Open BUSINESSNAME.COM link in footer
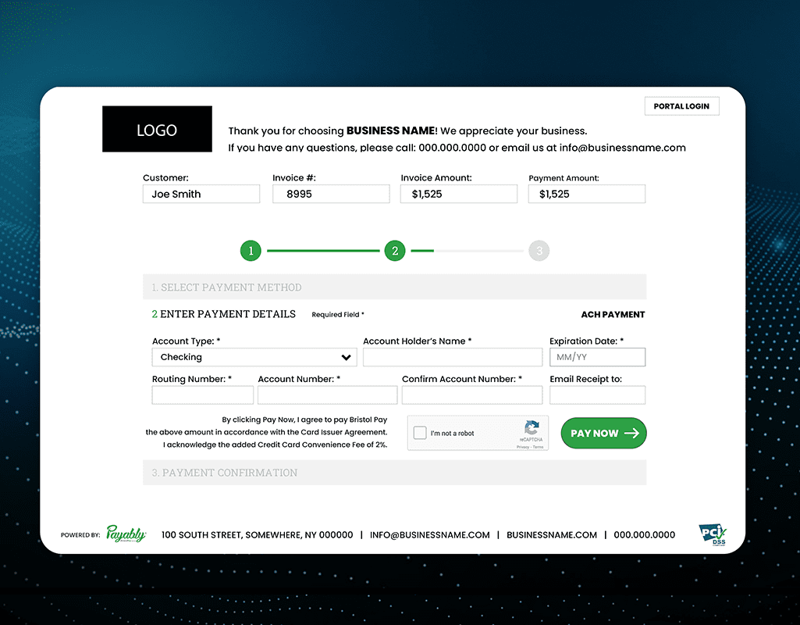 click(x=552, y=535)
